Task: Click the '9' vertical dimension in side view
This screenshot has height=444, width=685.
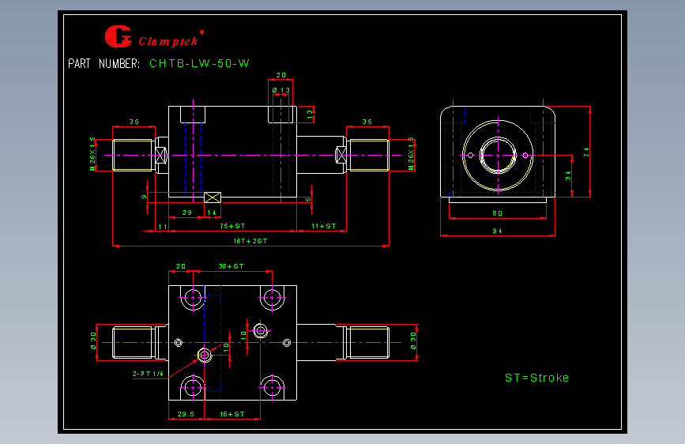Action: pyautogui.click(x=144, y=197)
